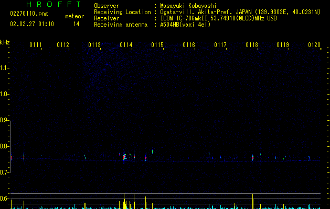Click the 0.6 kHz axis label
The width and height of the screenshot is (330, 209).
4,199
